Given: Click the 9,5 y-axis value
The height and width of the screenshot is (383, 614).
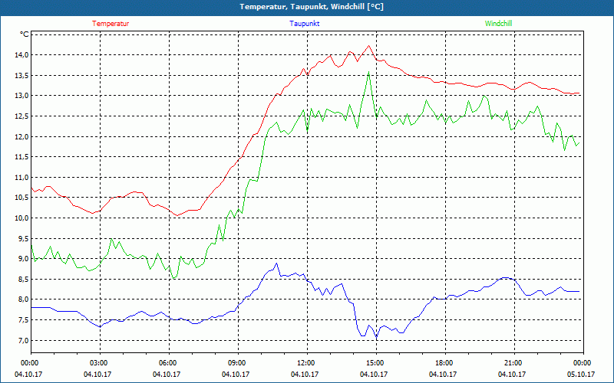Looking at the screenshot, I should 24,238.
